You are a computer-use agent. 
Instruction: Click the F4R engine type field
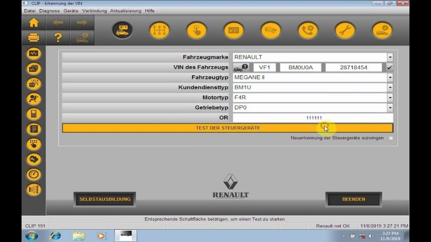(310, 98)
